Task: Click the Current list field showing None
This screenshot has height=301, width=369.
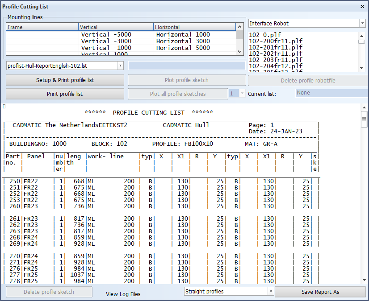Action: [x=331, y=93]
